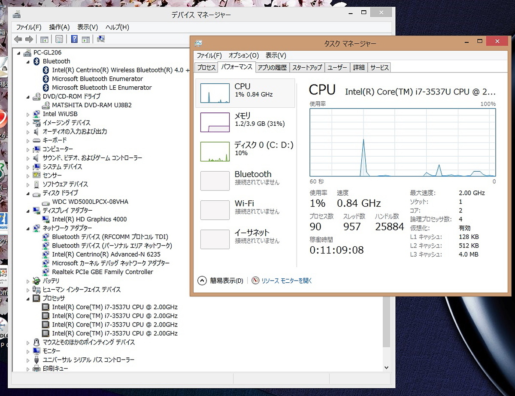Switch to the スタートアップ tab
The width and height of the screenshot is (515, 396).
click(x=307, y=67)
